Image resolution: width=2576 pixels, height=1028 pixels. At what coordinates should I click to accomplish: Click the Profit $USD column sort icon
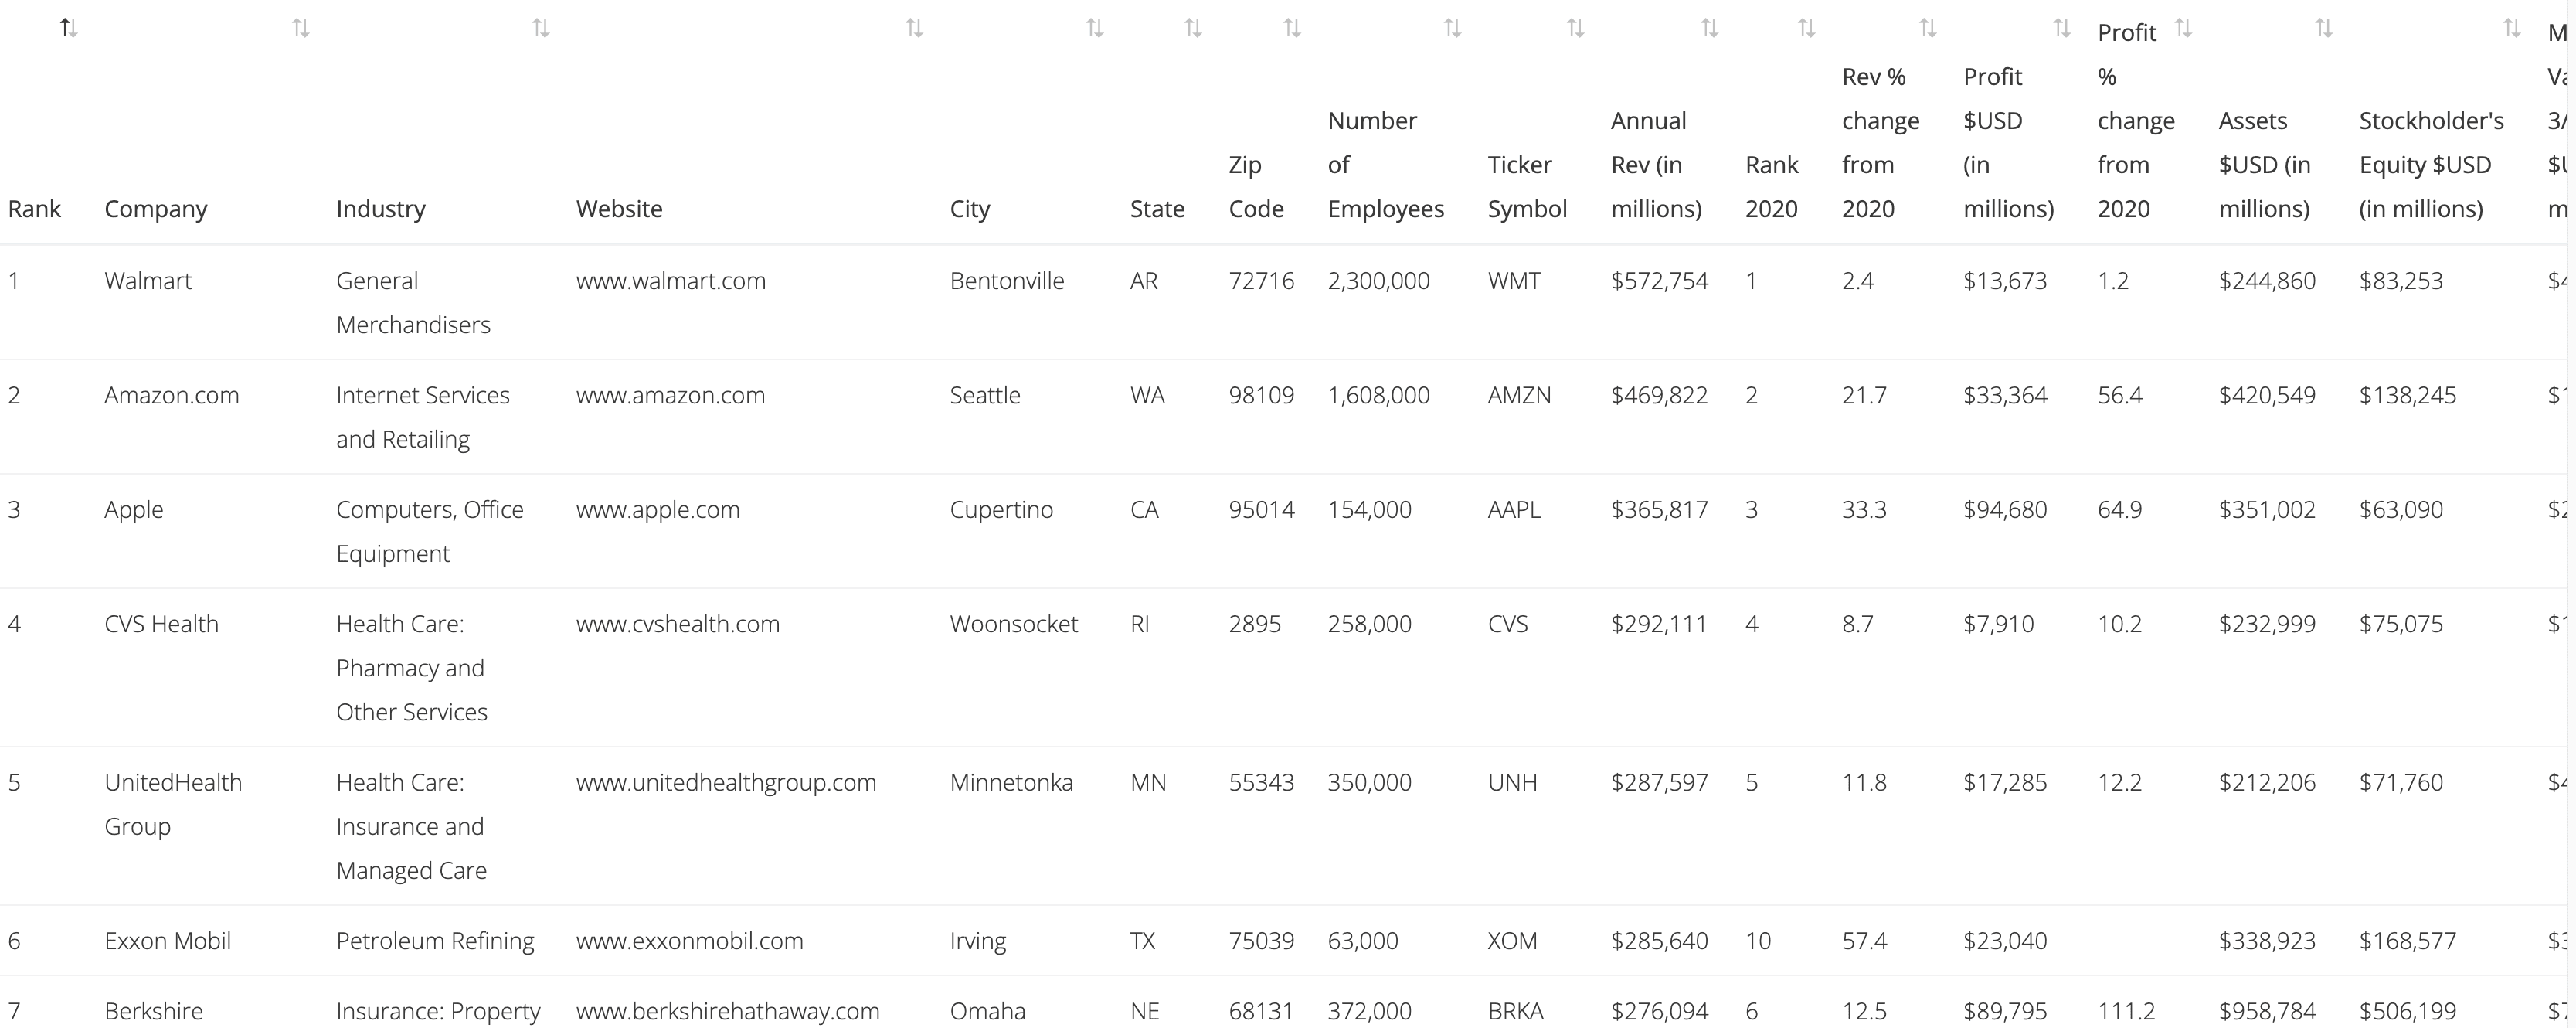coord(2061,28)
